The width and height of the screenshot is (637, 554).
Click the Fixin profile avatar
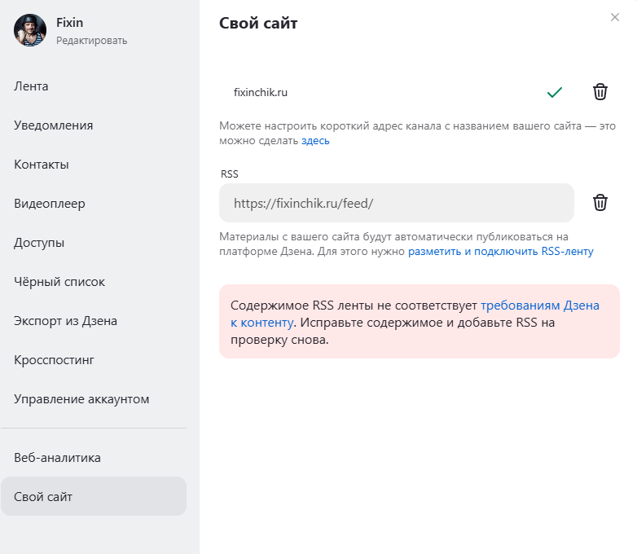coord(30,30)
